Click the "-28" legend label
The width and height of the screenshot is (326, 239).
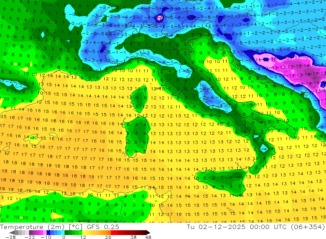click(x=10, y=237)
